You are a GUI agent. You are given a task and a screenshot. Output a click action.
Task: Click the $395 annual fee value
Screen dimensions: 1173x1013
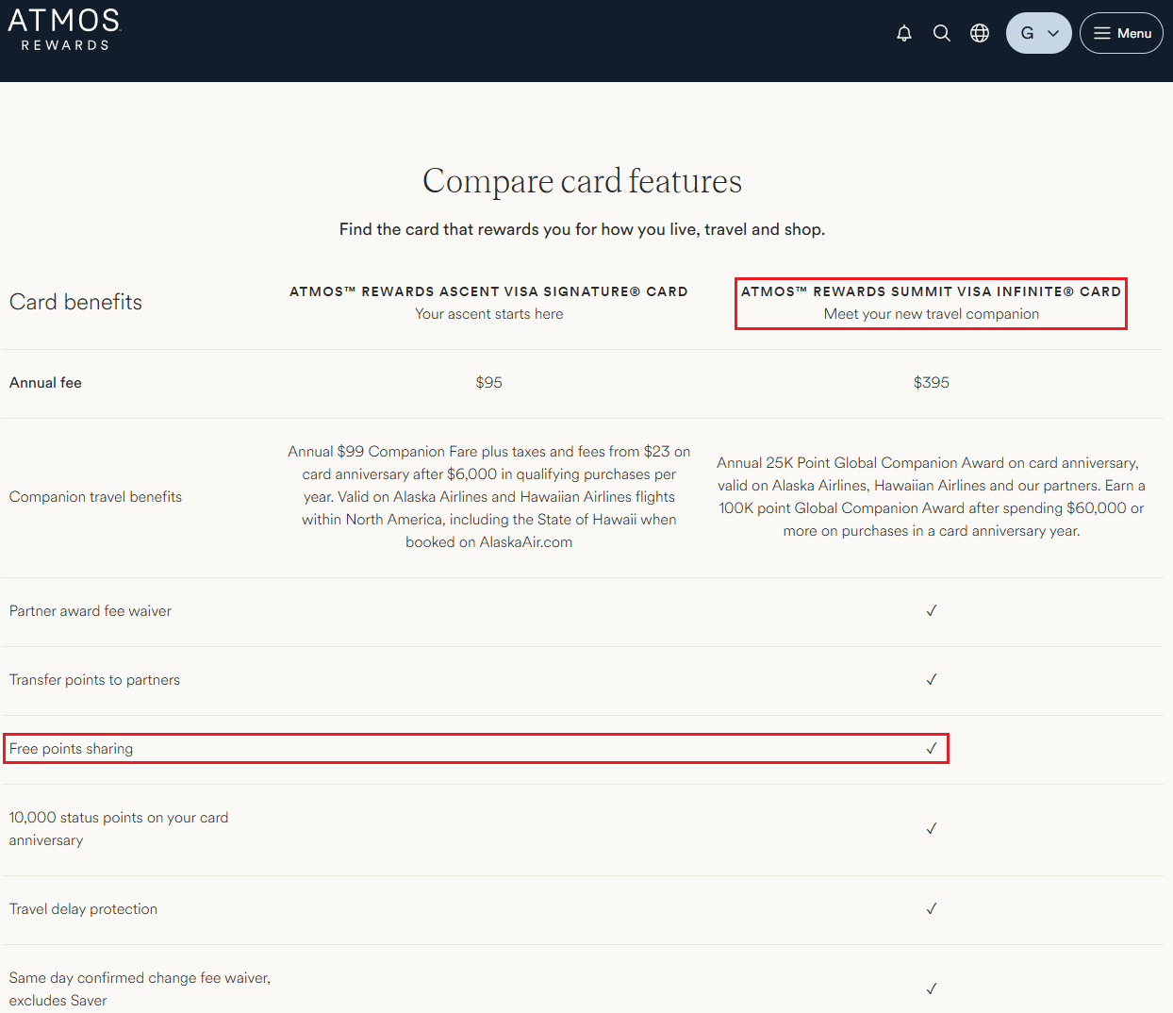pos(931,383)
